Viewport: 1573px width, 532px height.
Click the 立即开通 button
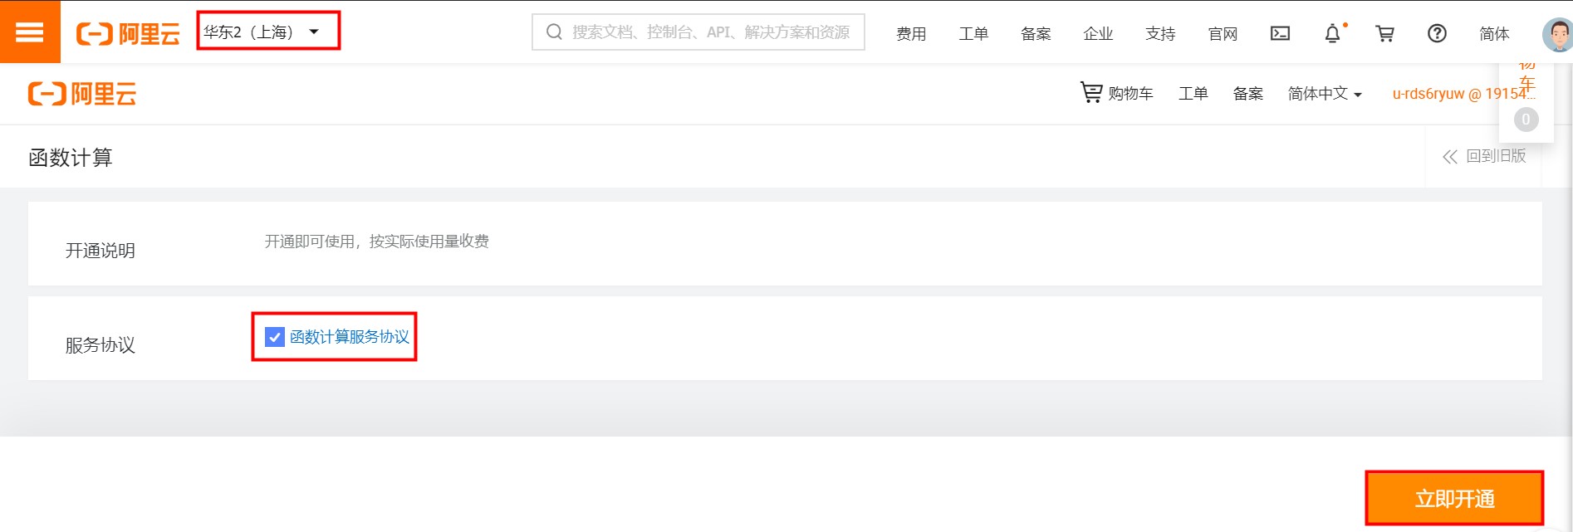coord(1454,499)
